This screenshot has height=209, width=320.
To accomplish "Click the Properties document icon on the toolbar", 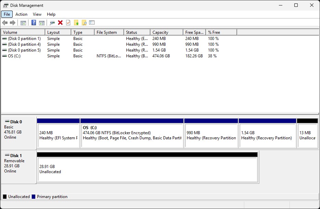I will pyautogui.click(x=68, y=23).
